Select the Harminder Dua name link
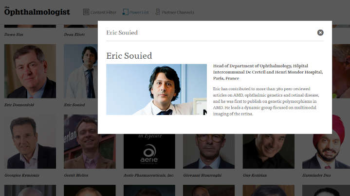350x196 pixels. click(x=316, y=175)
